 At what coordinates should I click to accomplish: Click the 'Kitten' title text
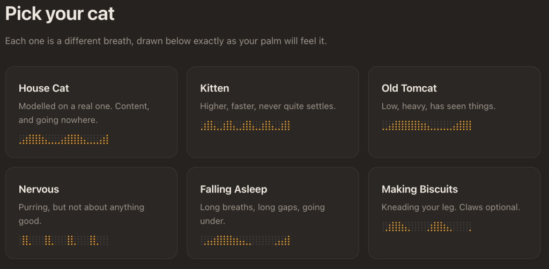(x=214, y=88)
